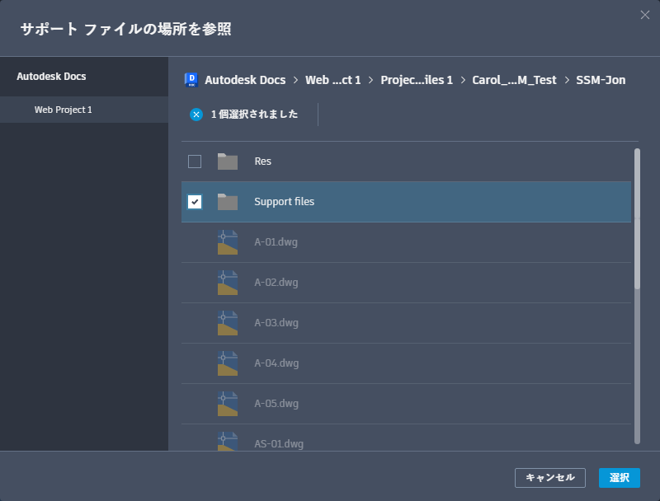
Task: Go to Autodesk Docs breadcrumb root
Action: (245, 80)
